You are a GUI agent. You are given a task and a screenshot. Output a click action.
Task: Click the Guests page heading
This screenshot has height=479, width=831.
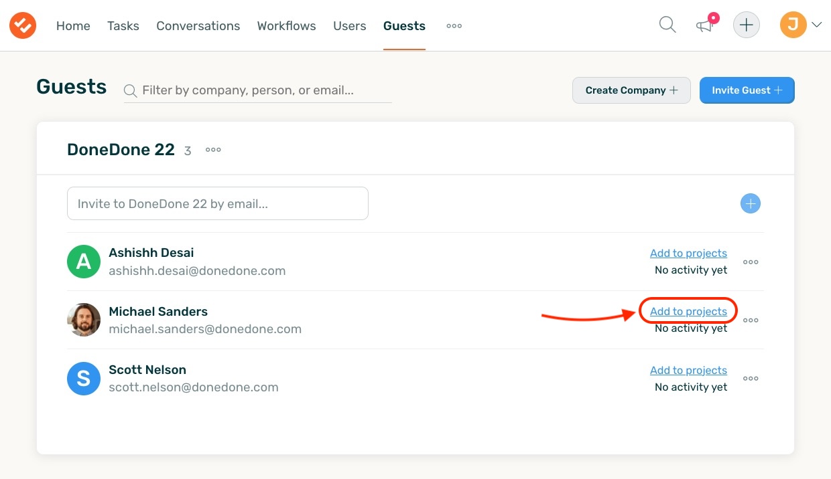coord(72,87)
